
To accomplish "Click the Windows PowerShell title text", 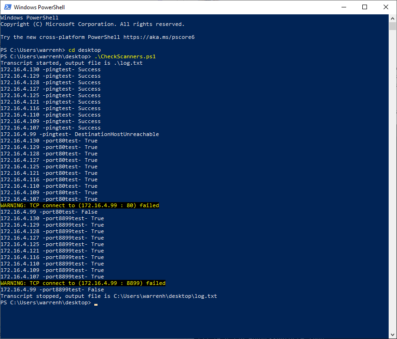I will [x=39, y=7].
